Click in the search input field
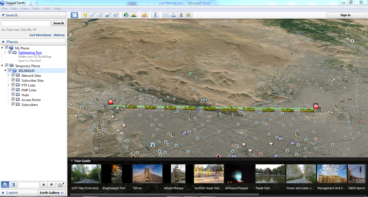Viewport: 368px width, 197px height. tap(26, 23)
